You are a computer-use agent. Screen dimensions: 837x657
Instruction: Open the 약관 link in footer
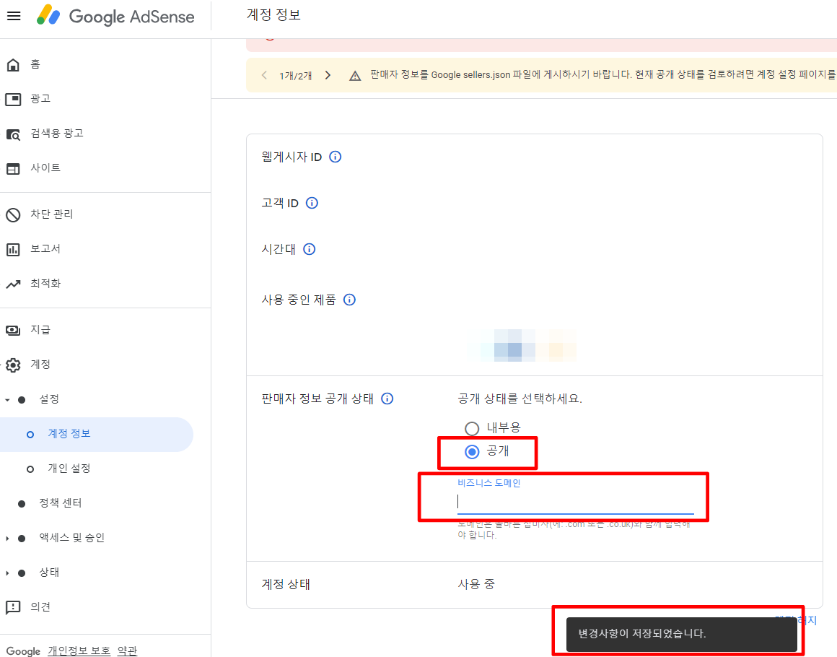128,651
